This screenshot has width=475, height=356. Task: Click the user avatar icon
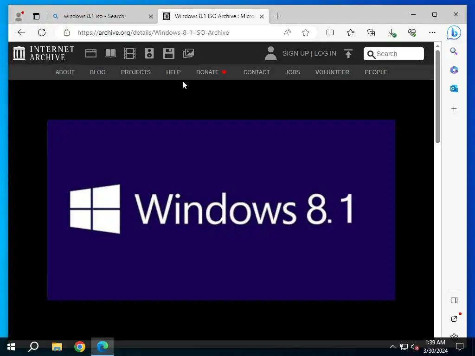270,54
